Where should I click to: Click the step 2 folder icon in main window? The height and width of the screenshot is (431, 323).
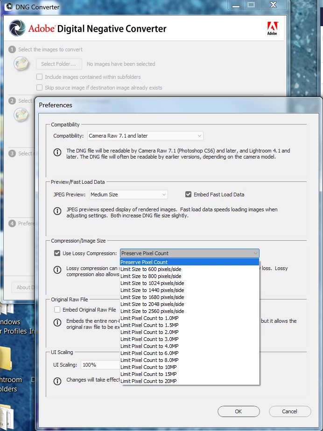[x=21, y=115]
